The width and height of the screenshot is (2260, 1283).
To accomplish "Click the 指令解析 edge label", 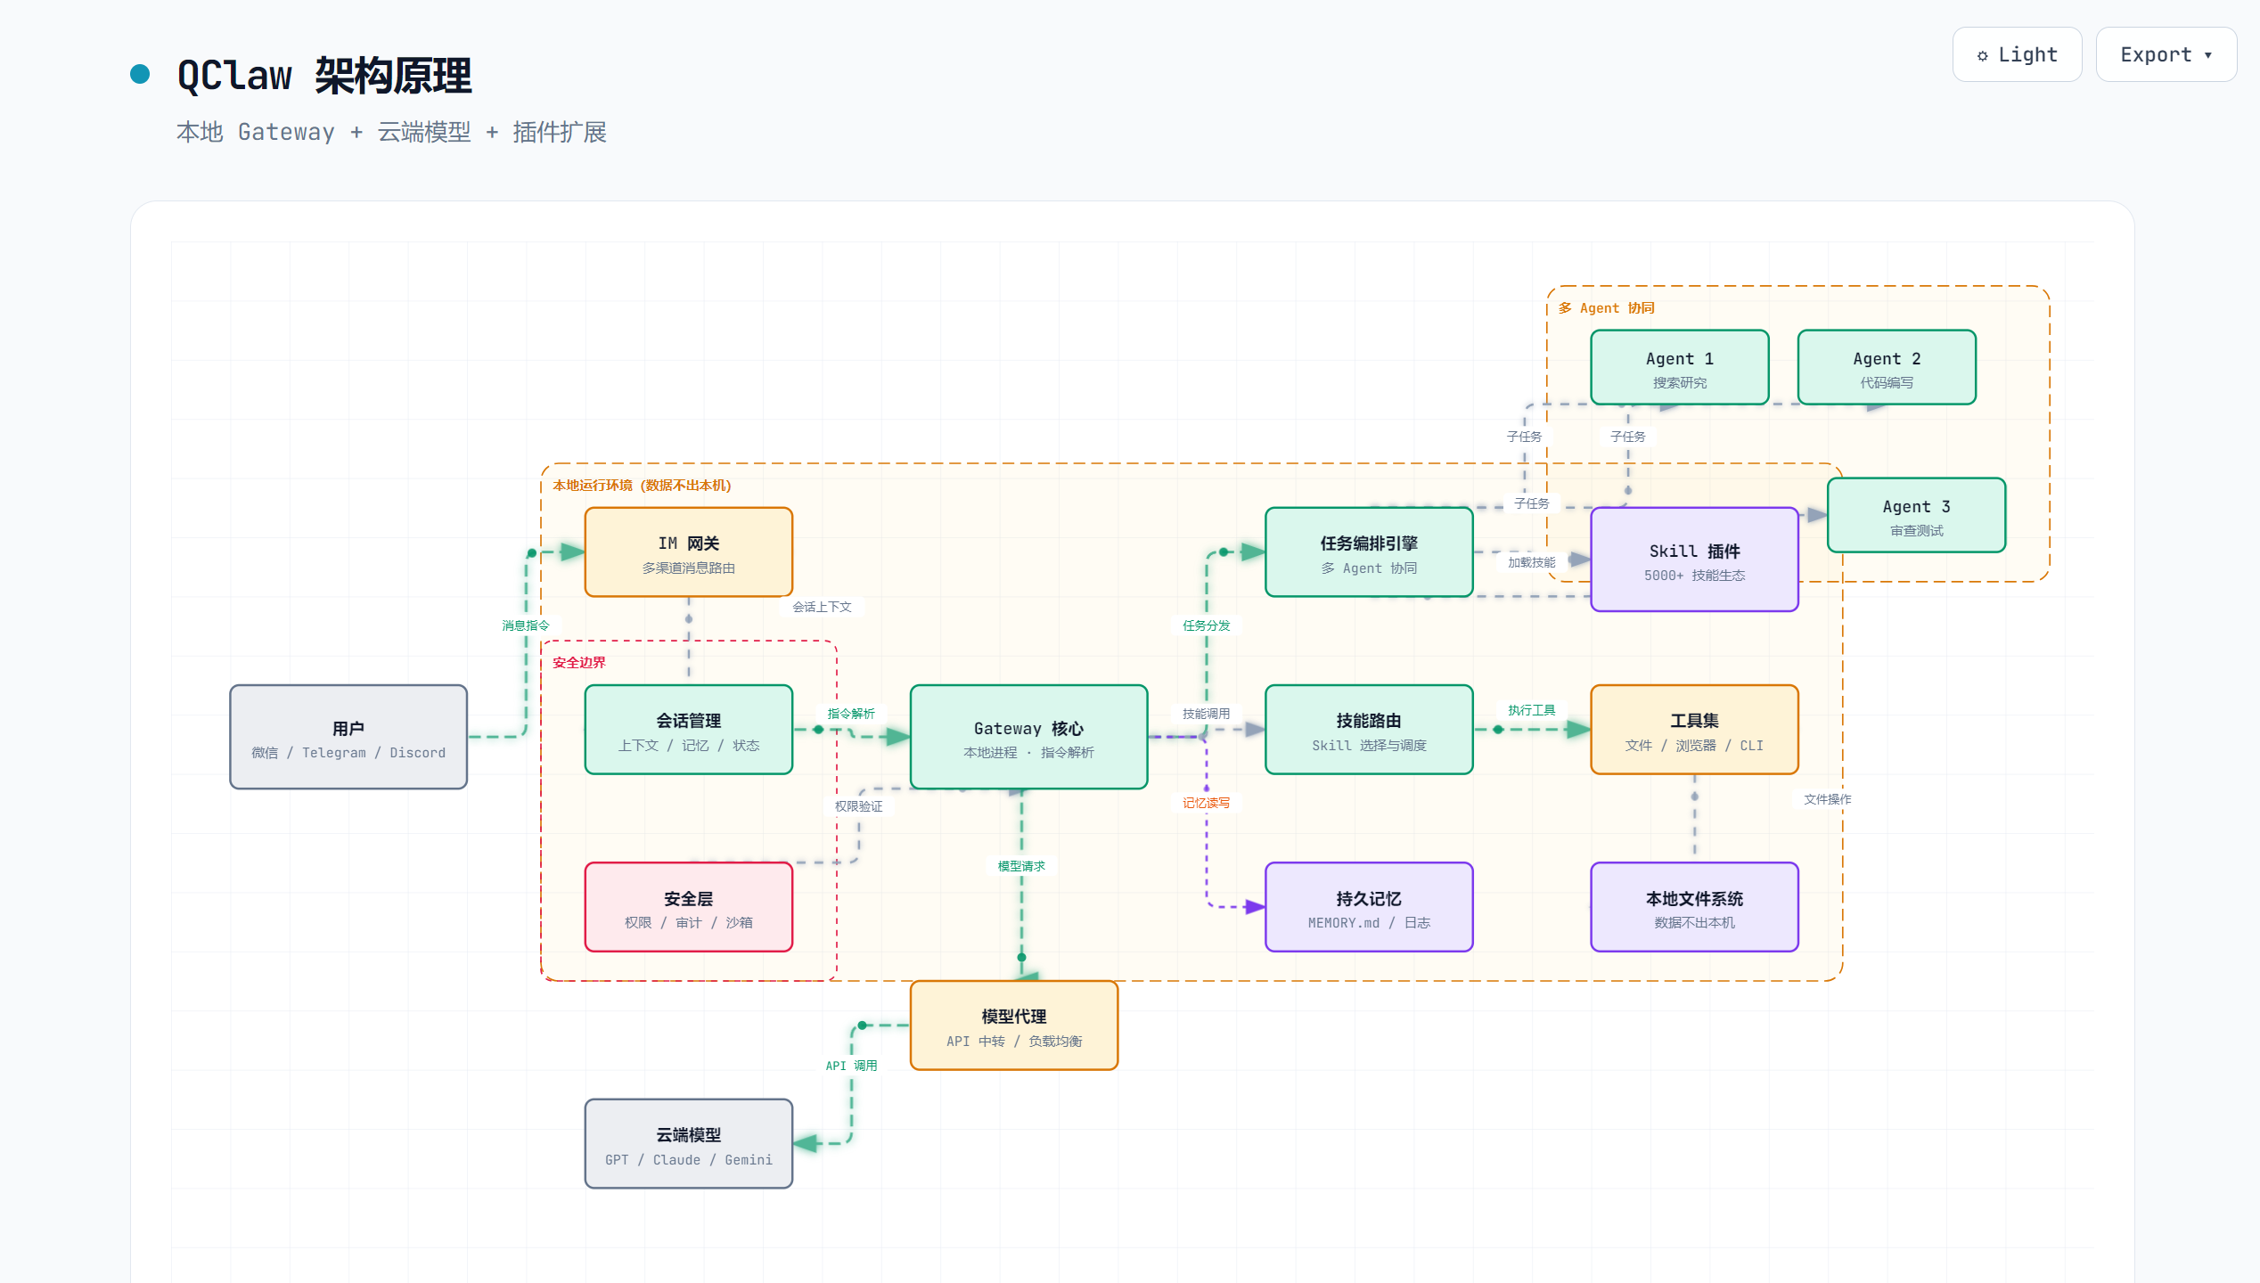I will [851, 714].
